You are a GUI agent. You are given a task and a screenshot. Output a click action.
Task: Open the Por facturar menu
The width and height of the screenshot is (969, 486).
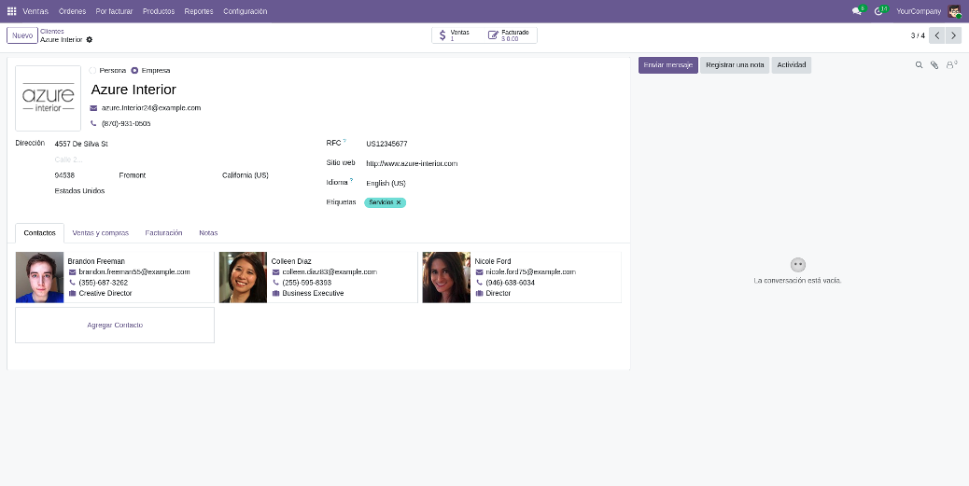coord(114,11)
